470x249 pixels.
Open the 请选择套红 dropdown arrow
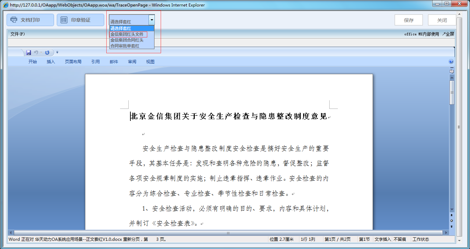(152, 20)
